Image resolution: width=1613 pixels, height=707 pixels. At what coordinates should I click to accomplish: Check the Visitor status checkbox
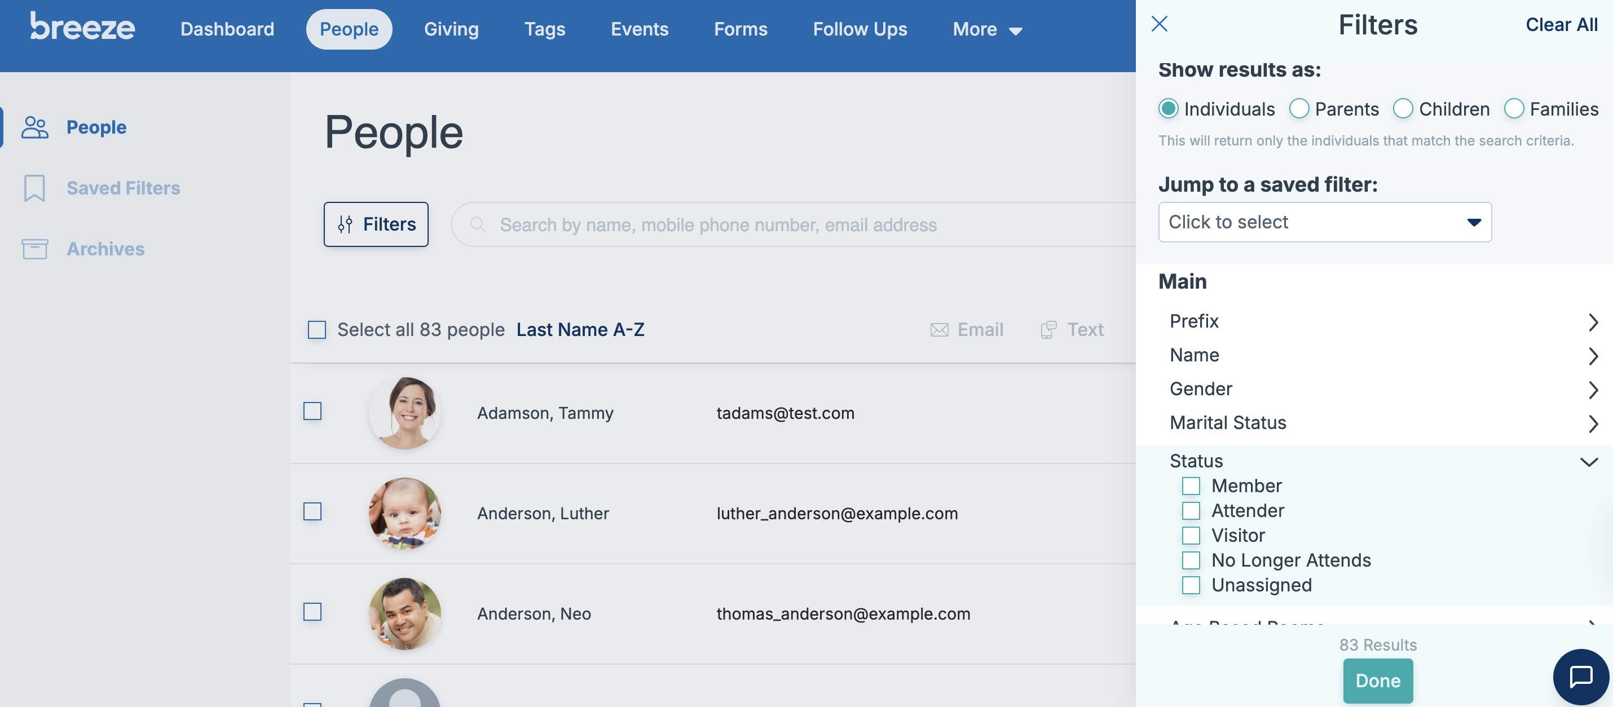point(1191,536)
